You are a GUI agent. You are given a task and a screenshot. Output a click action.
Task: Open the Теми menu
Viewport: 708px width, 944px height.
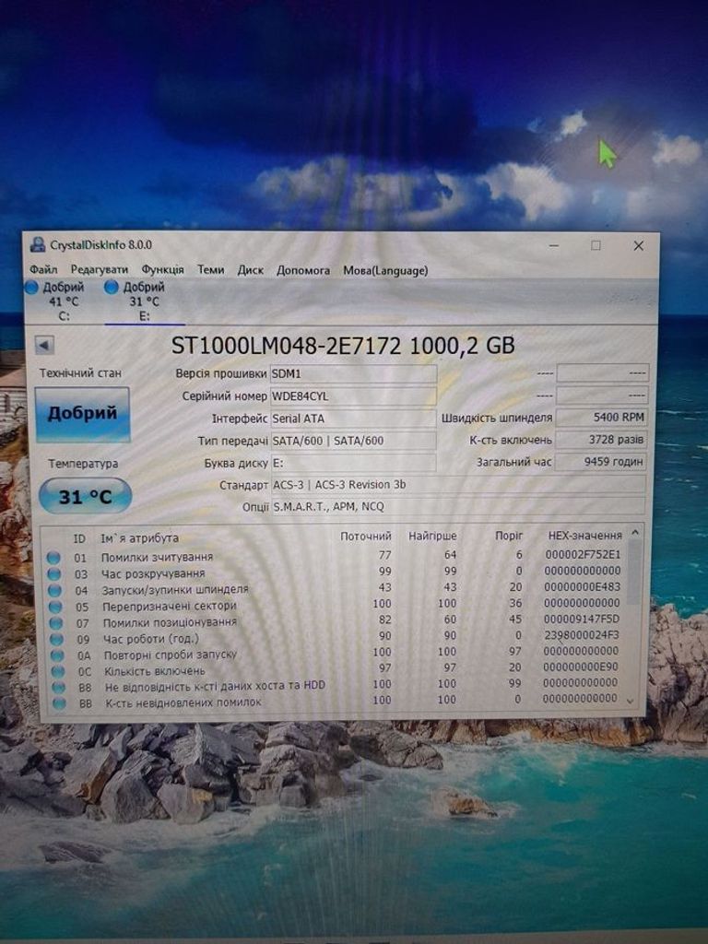click(211, 270)
